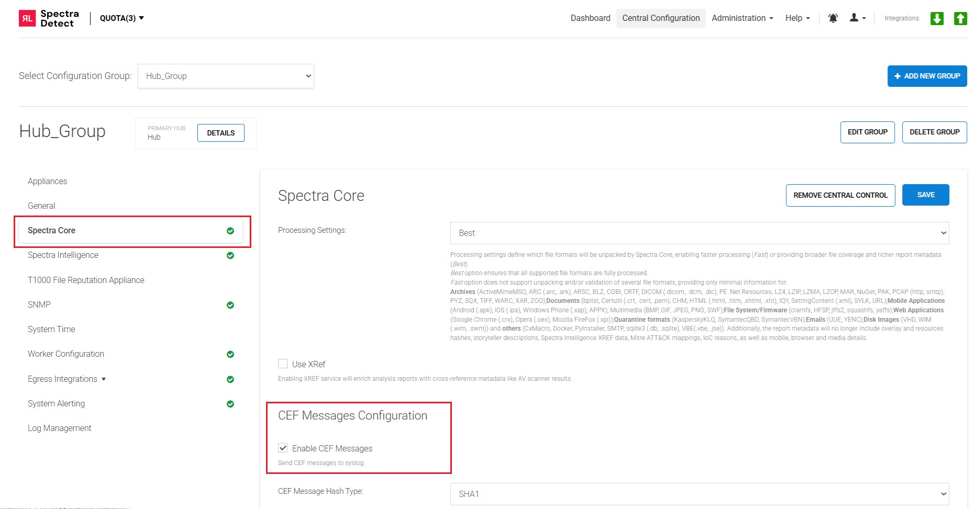Click the green download arrow integration icon
Viewport: 976px width, 509px height.
point(937,18)
